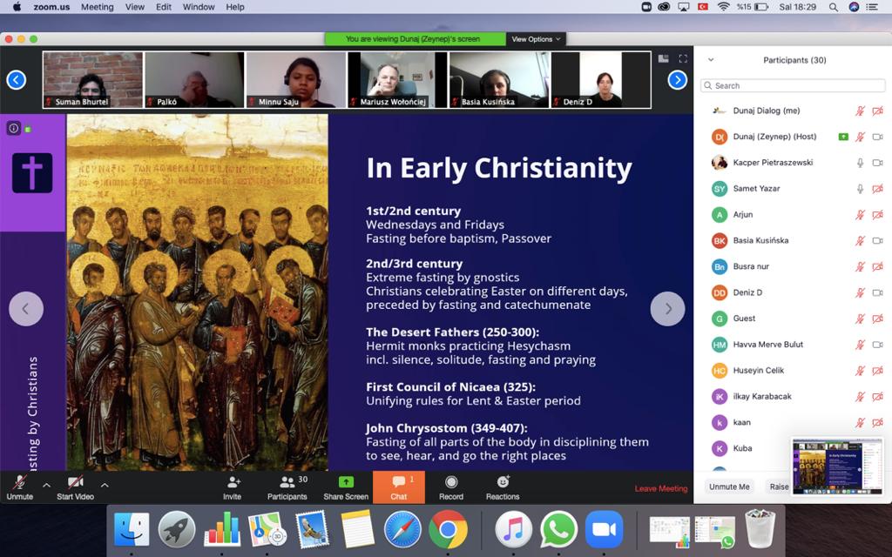Image resolution: width=892 pixels, height=557 pixels.
Task: Open the Edit menu
Action: tap(164, 7)
